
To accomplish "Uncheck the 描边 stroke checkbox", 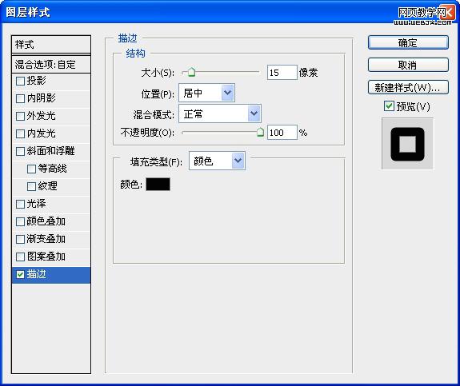I will click(20, 274).
